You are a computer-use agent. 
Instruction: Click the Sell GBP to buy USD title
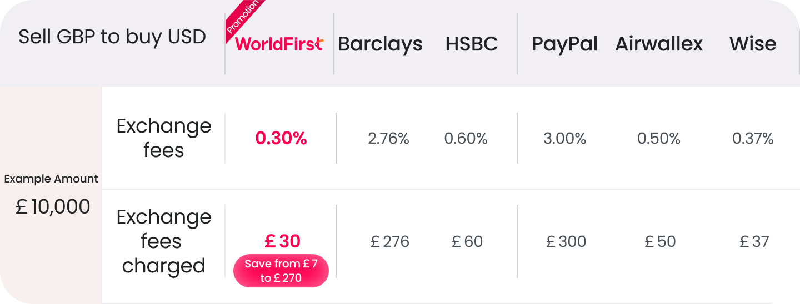pyautogui.click(x=112, y=37)
